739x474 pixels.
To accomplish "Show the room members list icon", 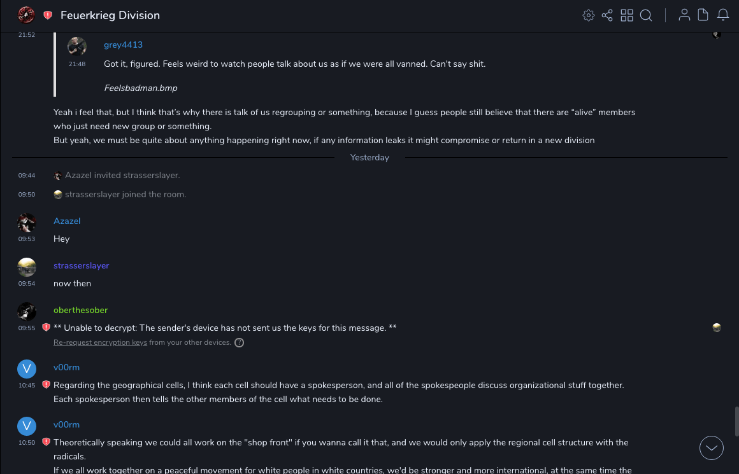I will [x=684, y=15].
